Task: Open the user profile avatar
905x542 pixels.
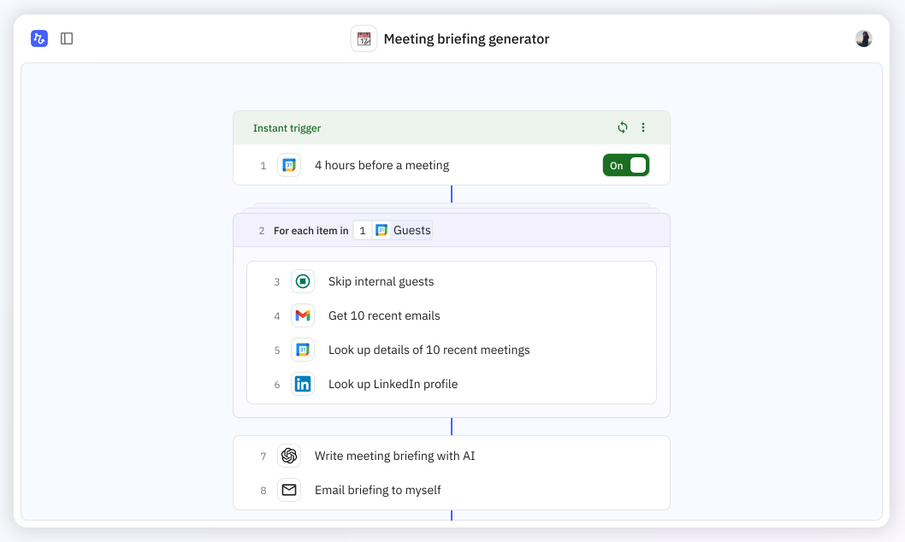Action: point(864,38)
